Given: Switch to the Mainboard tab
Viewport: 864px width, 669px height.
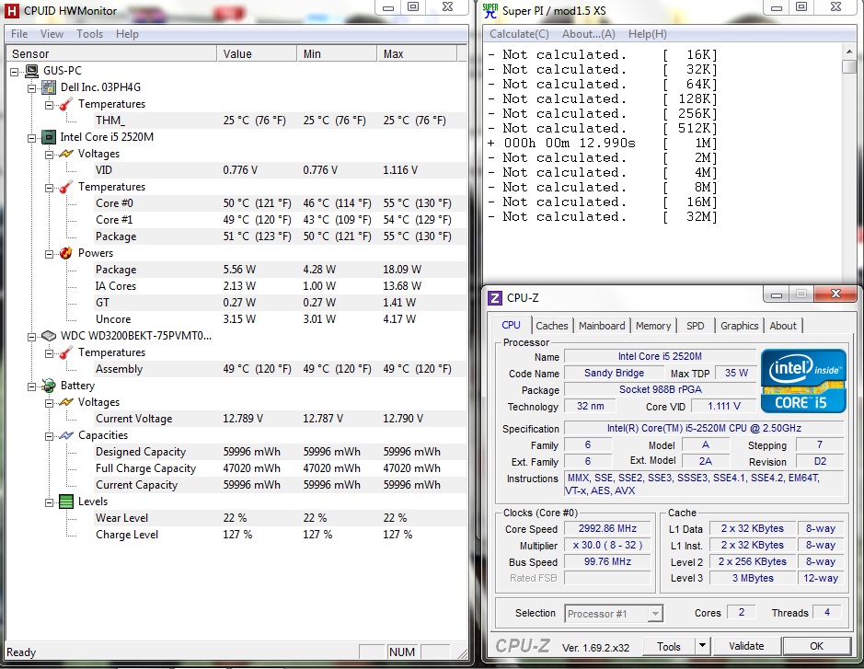Looking at the screenshot, I should [602, 326].
